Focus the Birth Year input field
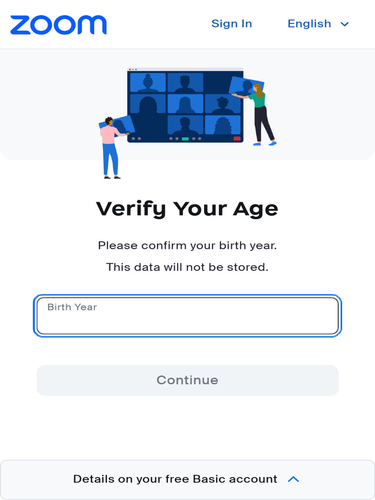Viewport: 375px width, 500px height. pos(187,316)
